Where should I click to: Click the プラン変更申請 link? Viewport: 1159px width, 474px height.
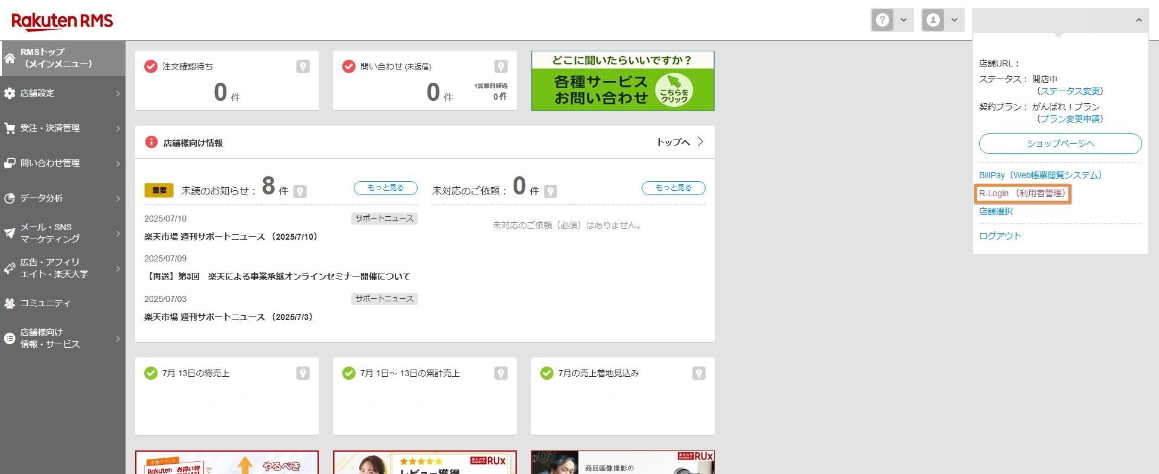[x=1070, y=119]
